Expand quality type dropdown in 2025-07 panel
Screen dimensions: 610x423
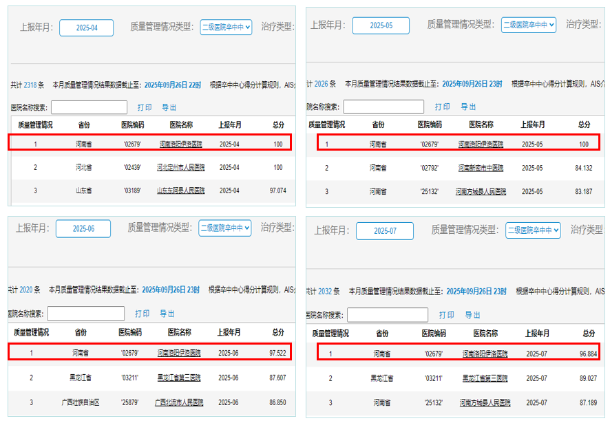coord(533,230)
